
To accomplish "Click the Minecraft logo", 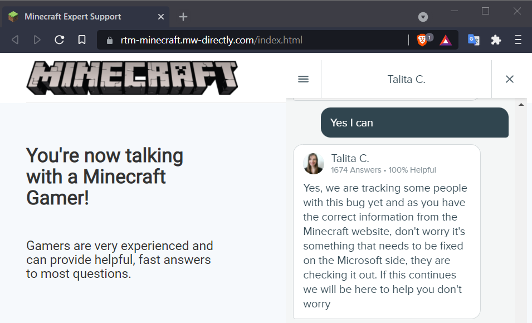I will (132, 78).
